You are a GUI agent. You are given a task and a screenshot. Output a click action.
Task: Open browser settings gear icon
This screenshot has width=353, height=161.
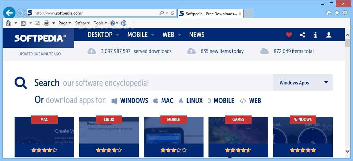pyautogui.click(x=345, y=13)
